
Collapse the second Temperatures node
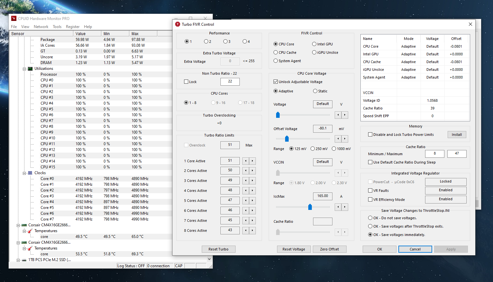click(24, 248)
